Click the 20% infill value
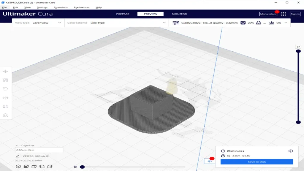This screenshot has width=304, height=171. (x=251, y=23)
